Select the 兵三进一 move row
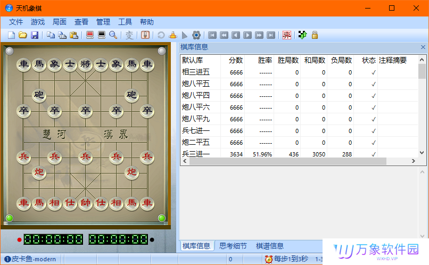The height and width of the screenshot is (265, 429). 299,153
